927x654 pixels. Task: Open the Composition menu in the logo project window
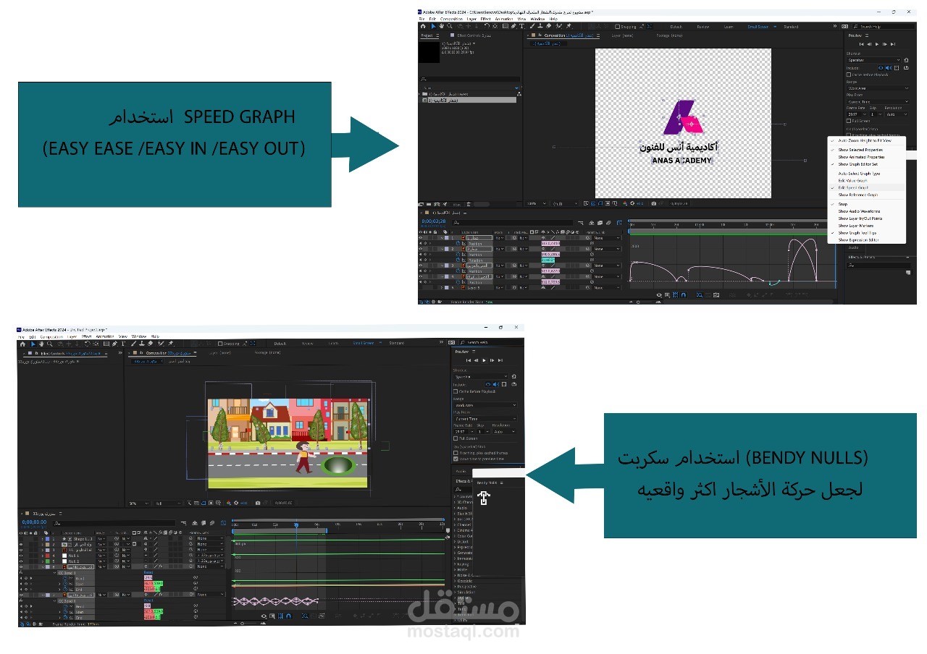451,19
